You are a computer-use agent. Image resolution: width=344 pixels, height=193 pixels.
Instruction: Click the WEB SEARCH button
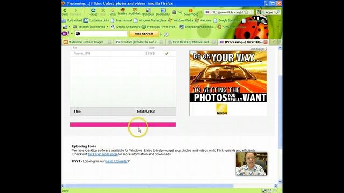pos(144,34)
